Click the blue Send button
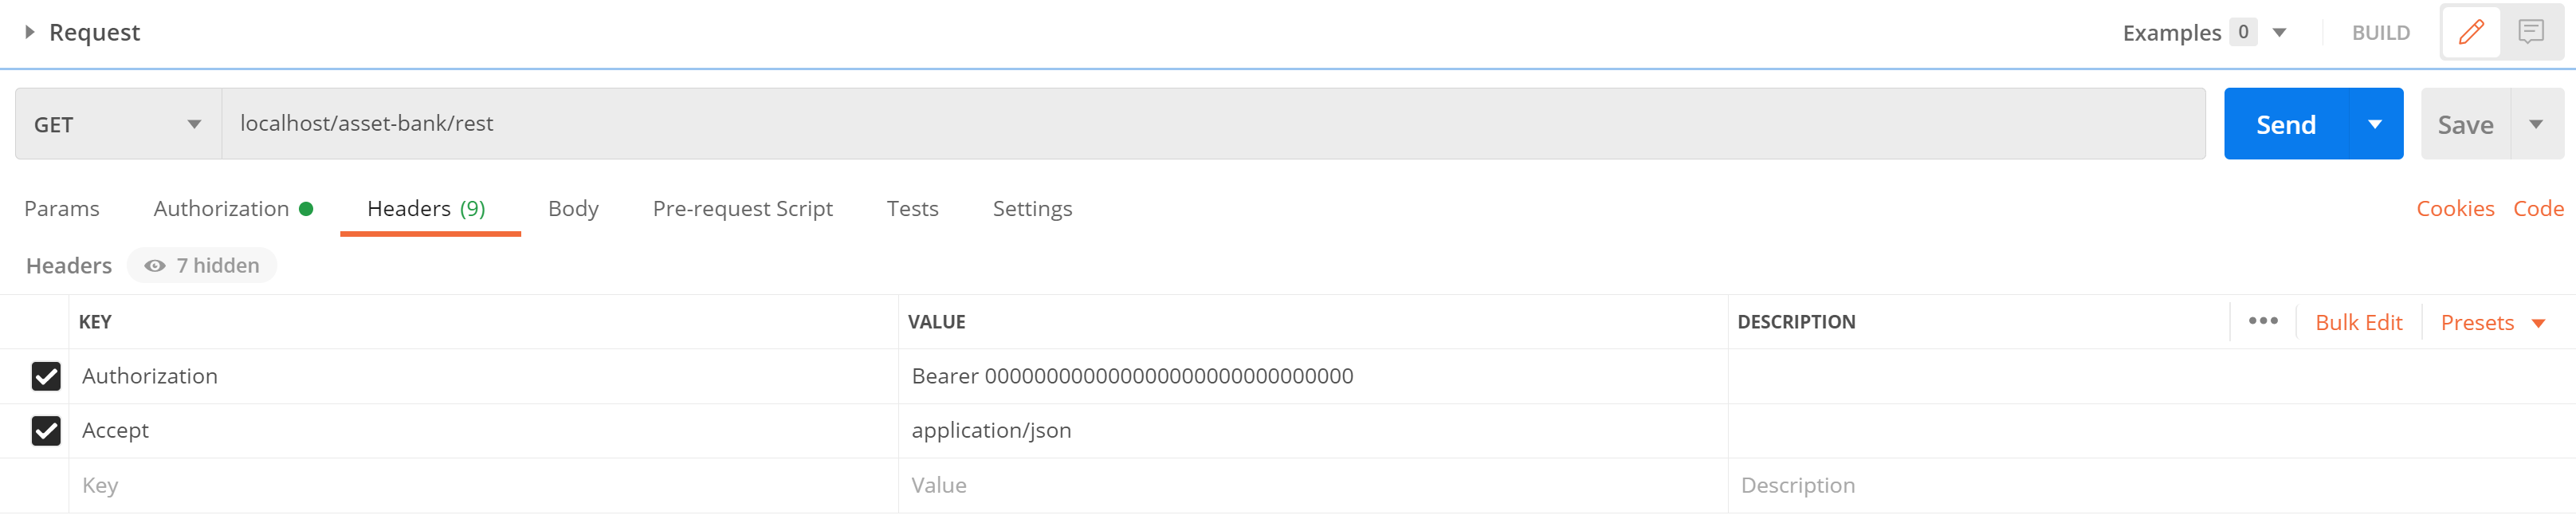 [x=2286, y=124]
